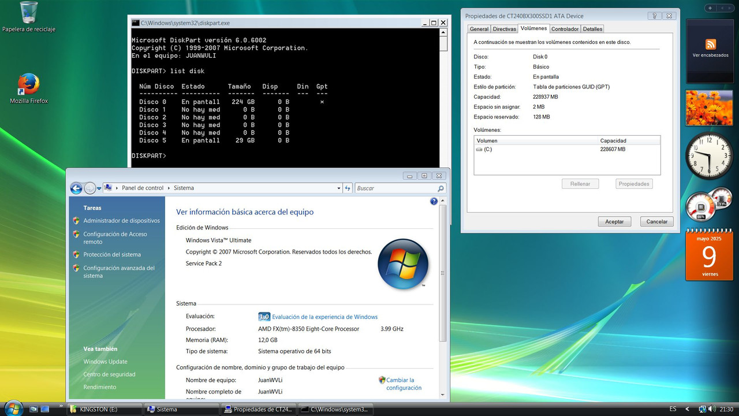Click the analog clock gadget

click(x=709, y=155)
